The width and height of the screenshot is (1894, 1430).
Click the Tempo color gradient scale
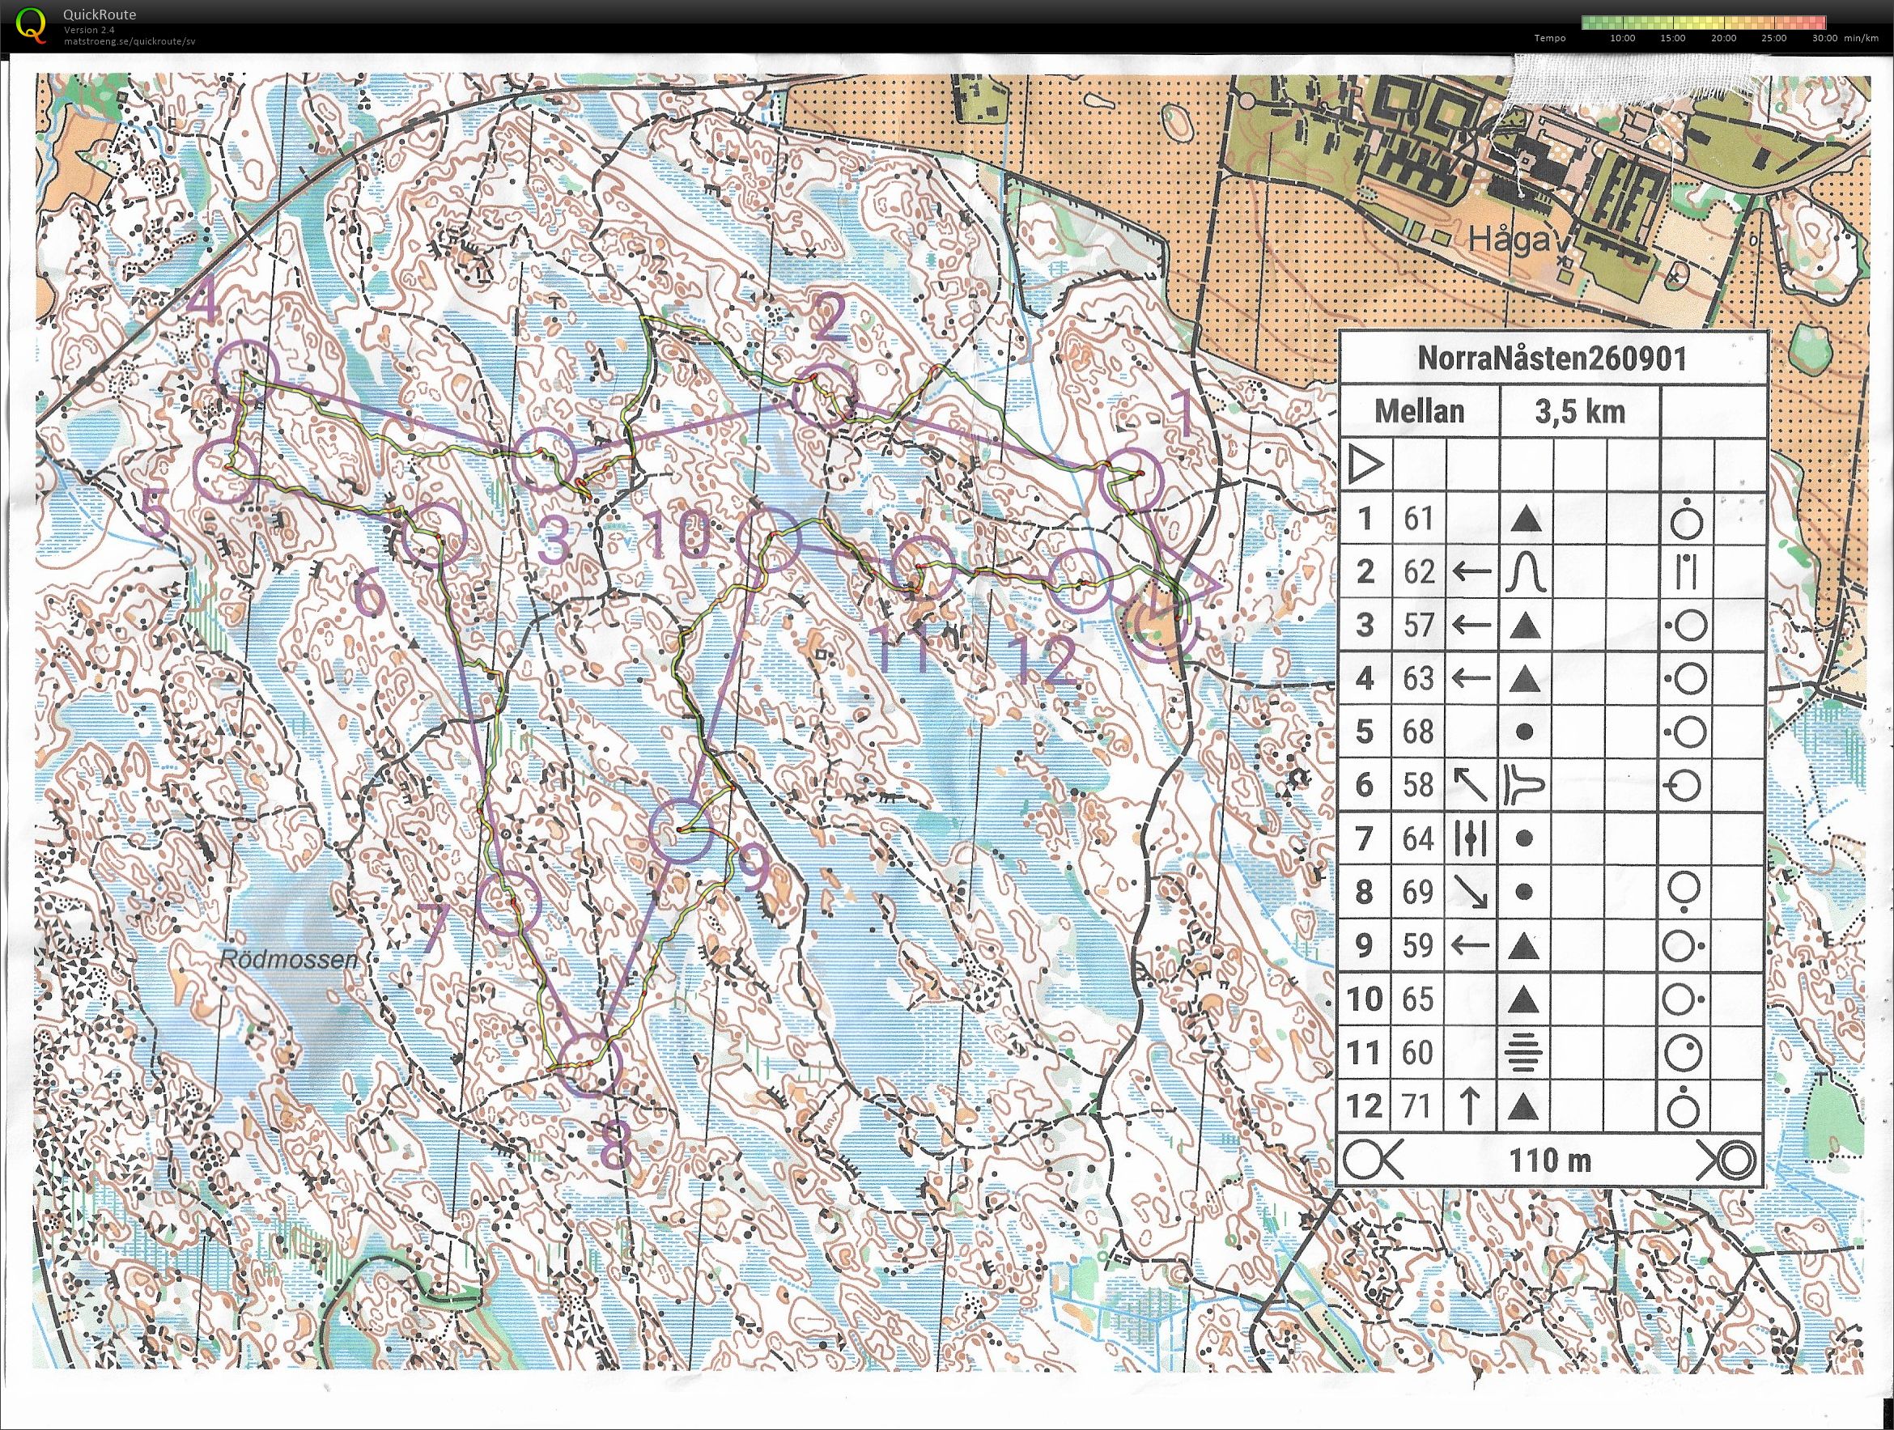click(x=1704, y=23)
